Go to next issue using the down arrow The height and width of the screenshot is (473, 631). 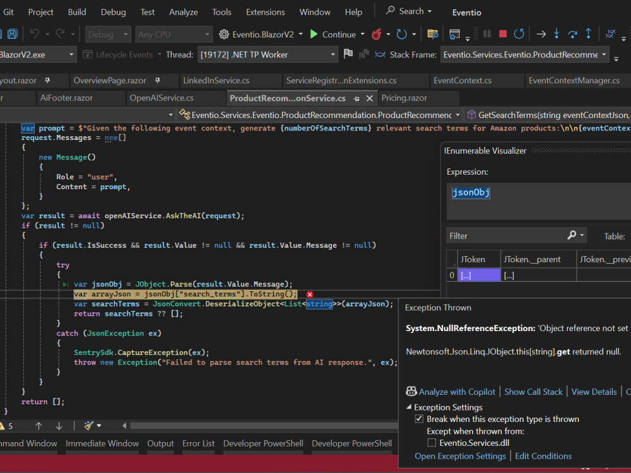coord(59,426)
